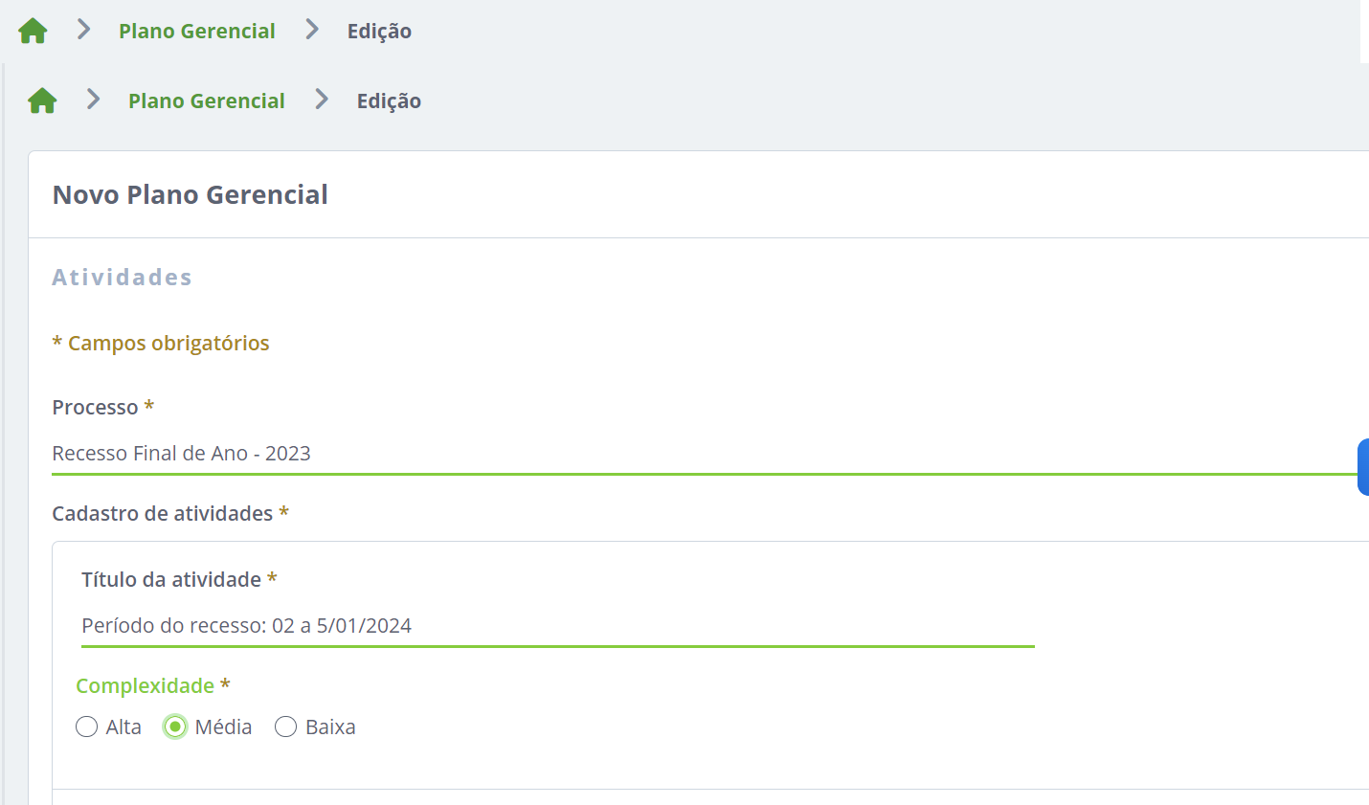Go to Edição in the upper breadcrumb
The width and height of the screenshot is (1369, 805).
coord(379,32)
